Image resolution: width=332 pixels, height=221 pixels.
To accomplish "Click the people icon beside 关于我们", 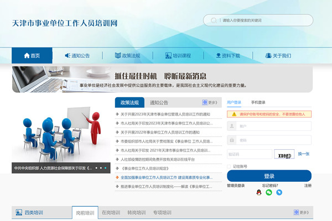I will click(268, 55).
